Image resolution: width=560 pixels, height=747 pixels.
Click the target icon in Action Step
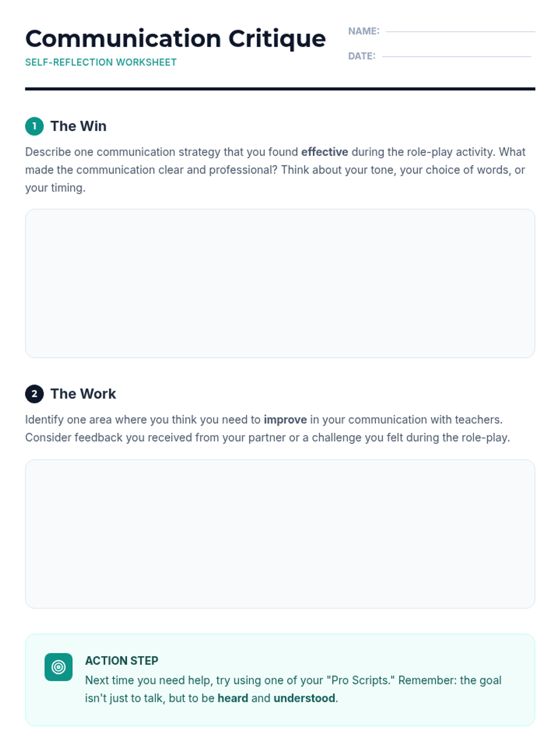coord(58,667)
